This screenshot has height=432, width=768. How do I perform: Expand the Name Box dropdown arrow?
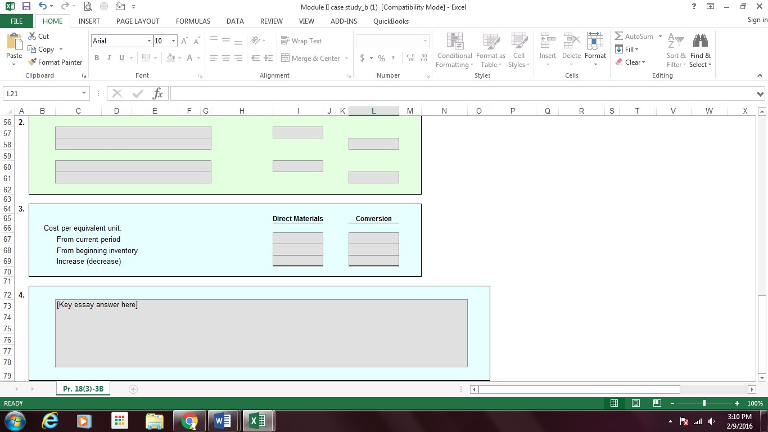pos(84,94)
